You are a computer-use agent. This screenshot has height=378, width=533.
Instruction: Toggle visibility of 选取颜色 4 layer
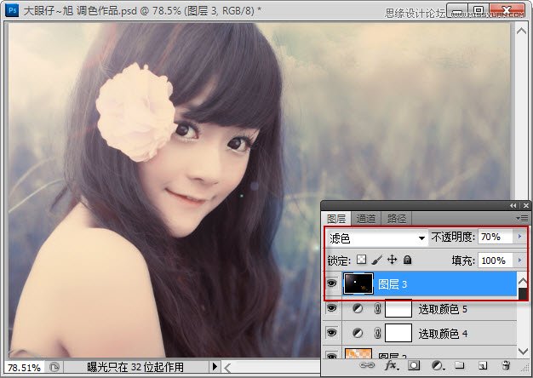pos(332,333)
